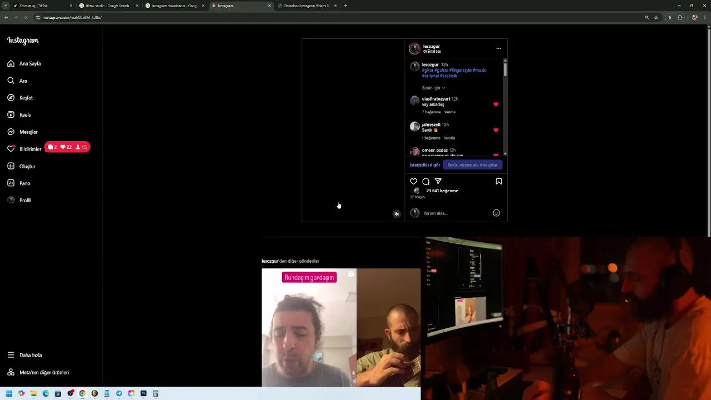Open post options three-dot menu
The image size is (711, 400).
pos(499,48)
